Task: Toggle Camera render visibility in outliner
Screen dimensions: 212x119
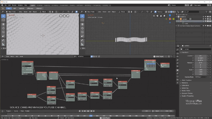Action: (x=210, y=19)
